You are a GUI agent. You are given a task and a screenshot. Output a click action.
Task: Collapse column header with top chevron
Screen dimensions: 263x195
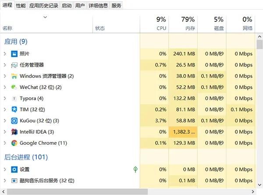(x=45, y=17)
